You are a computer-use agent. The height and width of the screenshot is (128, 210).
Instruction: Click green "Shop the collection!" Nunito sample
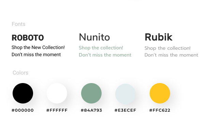click(101, 48)
